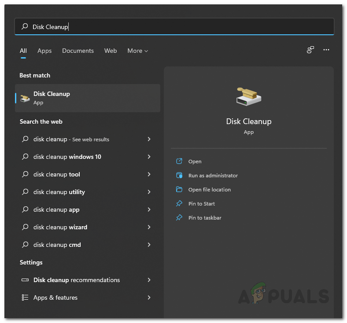347x323 pixels.
Task: Click inside the Disk Cleanup search field
Action: click(174, 26)
